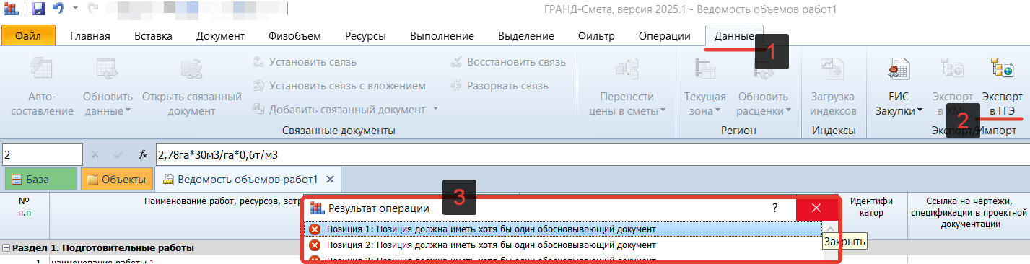1030x264 pixels.
Task: Switch to the Фильтр ribbon tab
Action: 595,36
